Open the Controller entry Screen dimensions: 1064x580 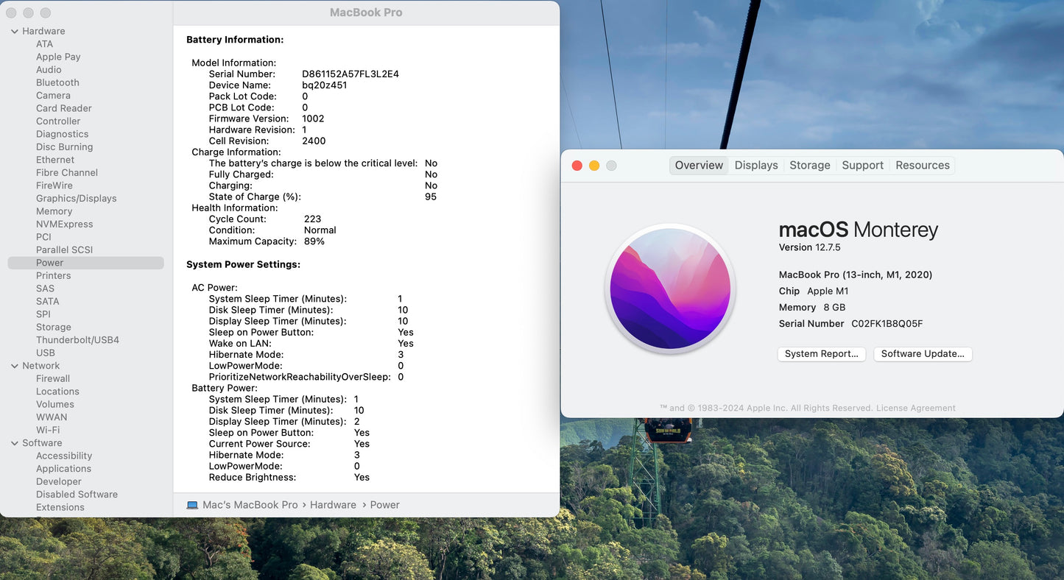58,121
